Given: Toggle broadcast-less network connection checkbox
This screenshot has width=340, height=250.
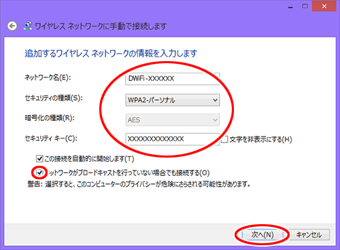Looking at the screenshot, I should point(39,173).
